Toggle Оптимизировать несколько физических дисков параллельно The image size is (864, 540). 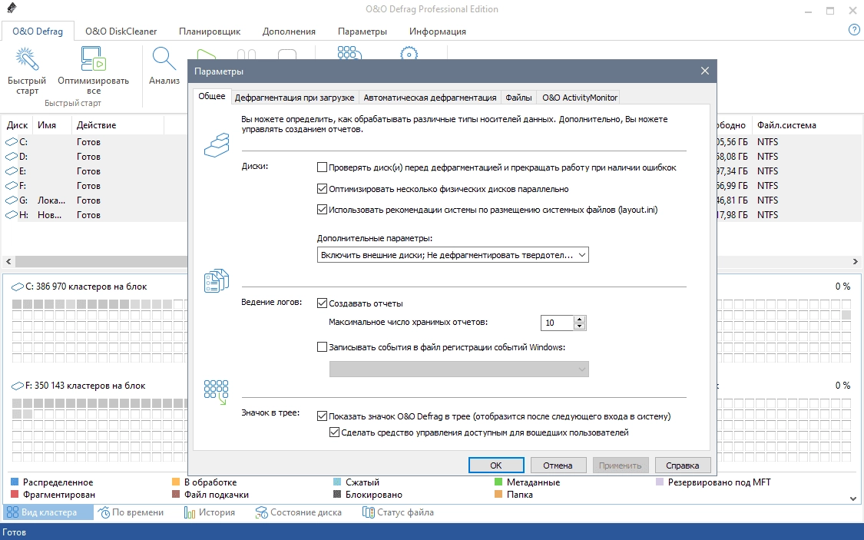323,189
